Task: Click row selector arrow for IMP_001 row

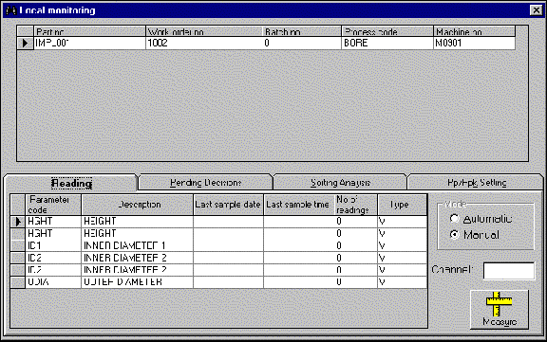Action: (25, 44)
